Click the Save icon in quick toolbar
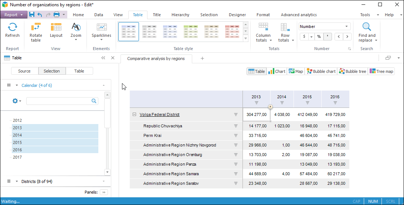 (32, 15)
